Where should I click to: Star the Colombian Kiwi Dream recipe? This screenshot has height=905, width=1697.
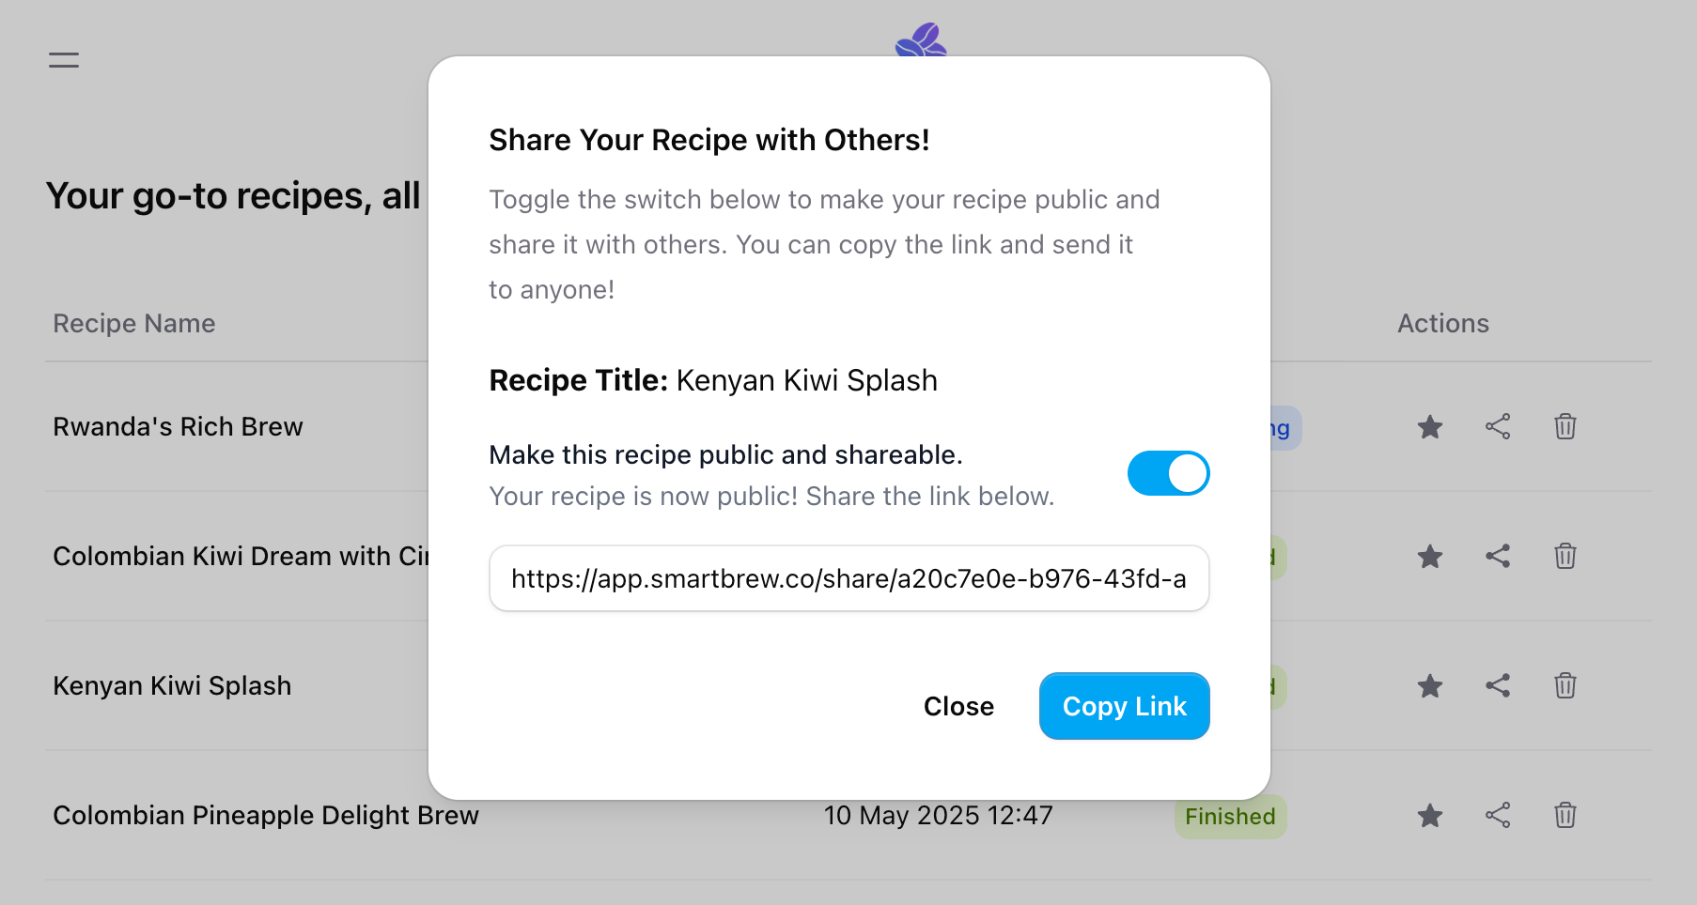(1429, 556)
